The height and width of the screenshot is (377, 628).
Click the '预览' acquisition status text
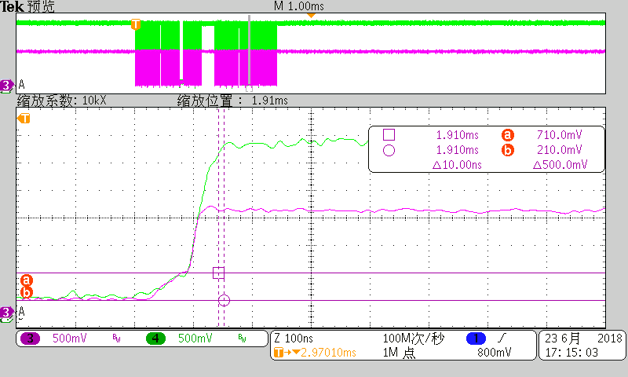(42, 6)
